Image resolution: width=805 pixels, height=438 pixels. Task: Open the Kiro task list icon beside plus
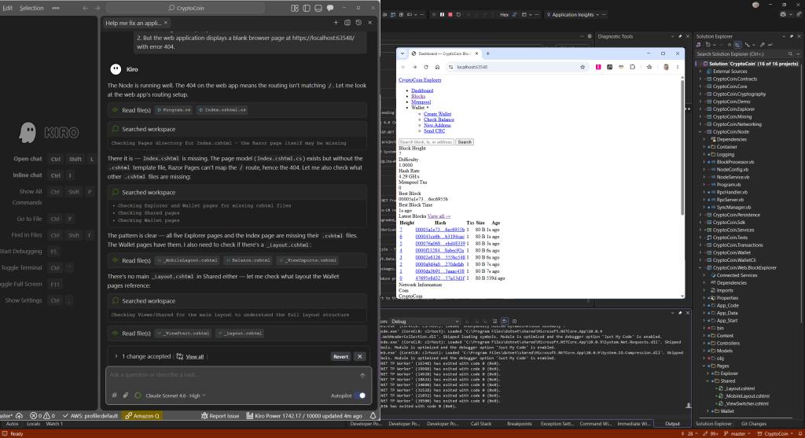(x=347, y=23)
